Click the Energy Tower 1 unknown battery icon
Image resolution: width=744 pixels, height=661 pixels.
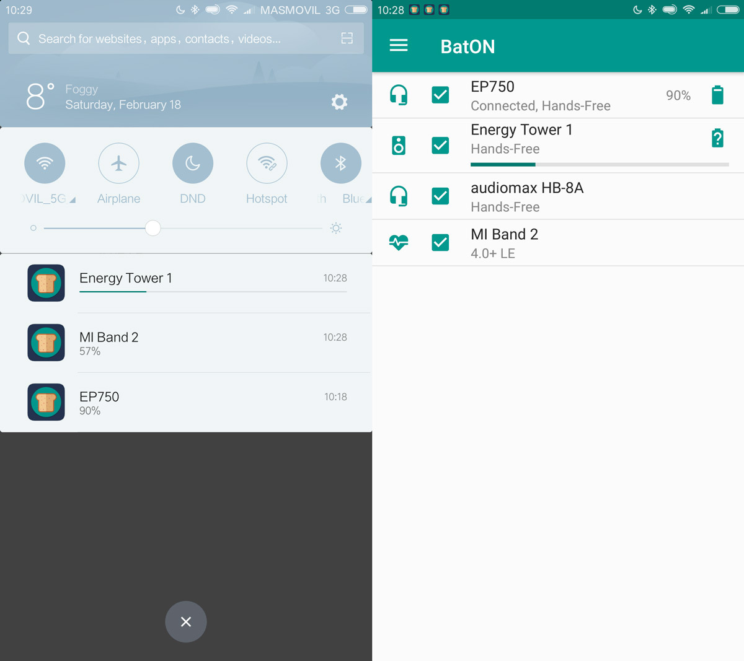point(717,138)
